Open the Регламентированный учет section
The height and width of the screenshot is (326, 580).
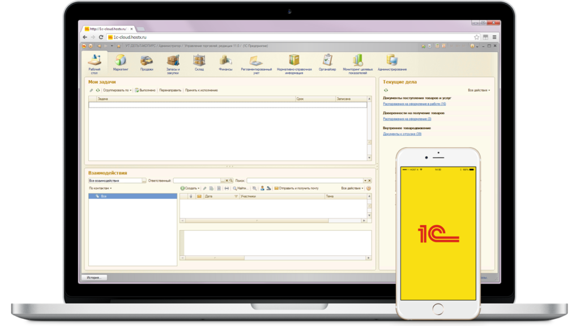(256, 65)
